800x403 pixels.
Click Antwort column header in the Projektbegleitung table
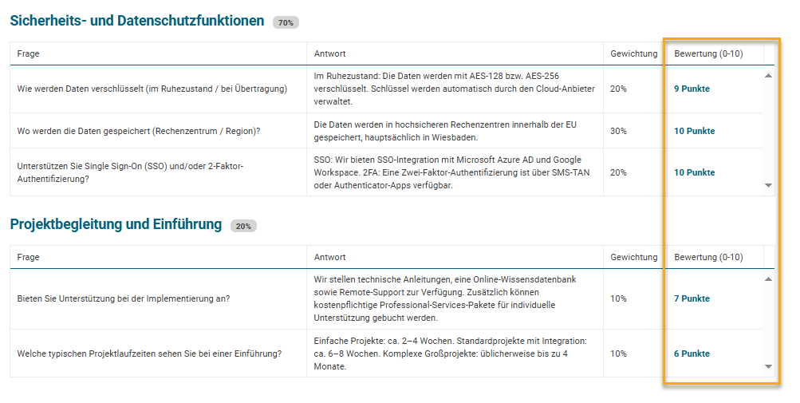point(330,257)
